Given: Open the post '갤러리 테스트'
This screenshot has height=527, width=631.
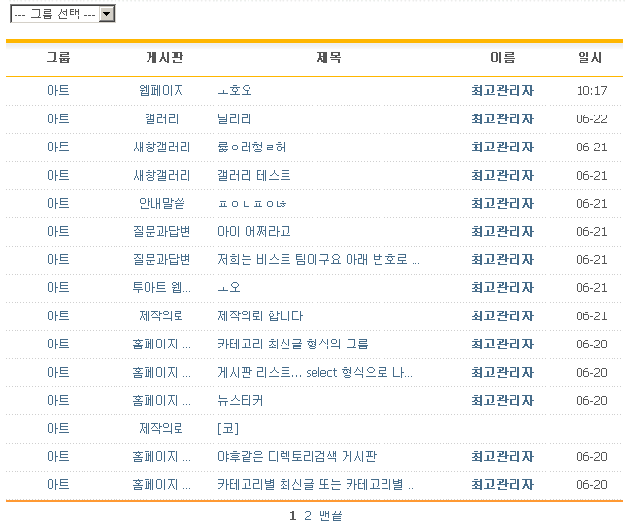Looking at the screenshot, I should pyautogui.click(x=254, y=175).
